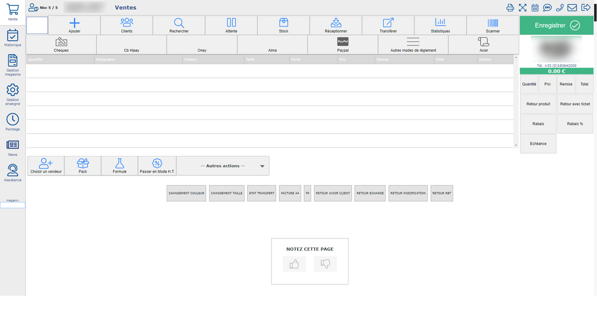Open the Vente cart icon in sidebar
Viewport: 597px width, 336px height.
pyautogui.click(x=13, y=10)
